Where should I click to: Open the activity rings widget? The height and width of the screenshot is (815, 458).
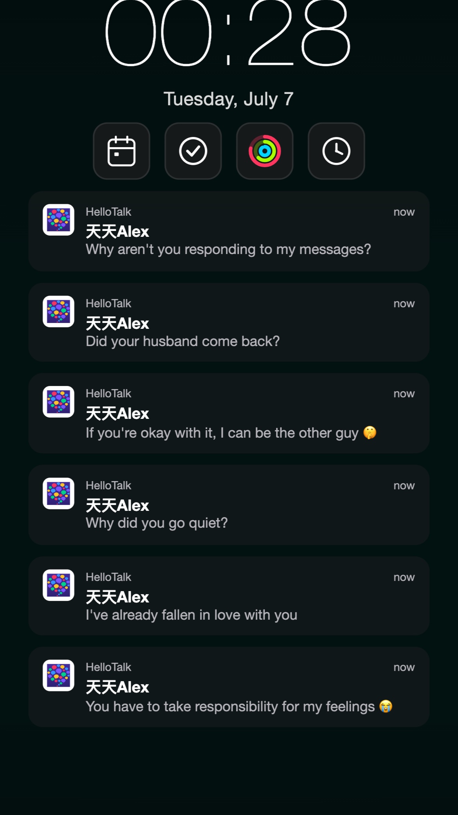tap(265, 151)
